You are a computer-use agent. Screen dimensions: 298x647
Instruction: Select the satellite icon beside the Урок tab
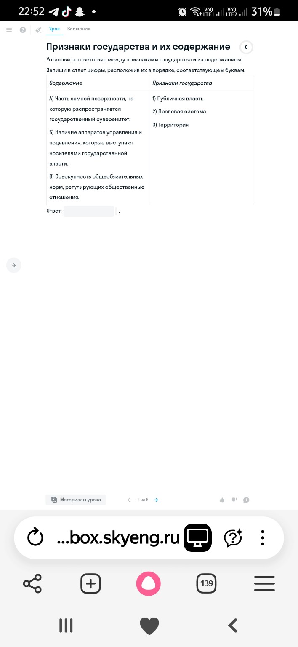click(39, 29)
